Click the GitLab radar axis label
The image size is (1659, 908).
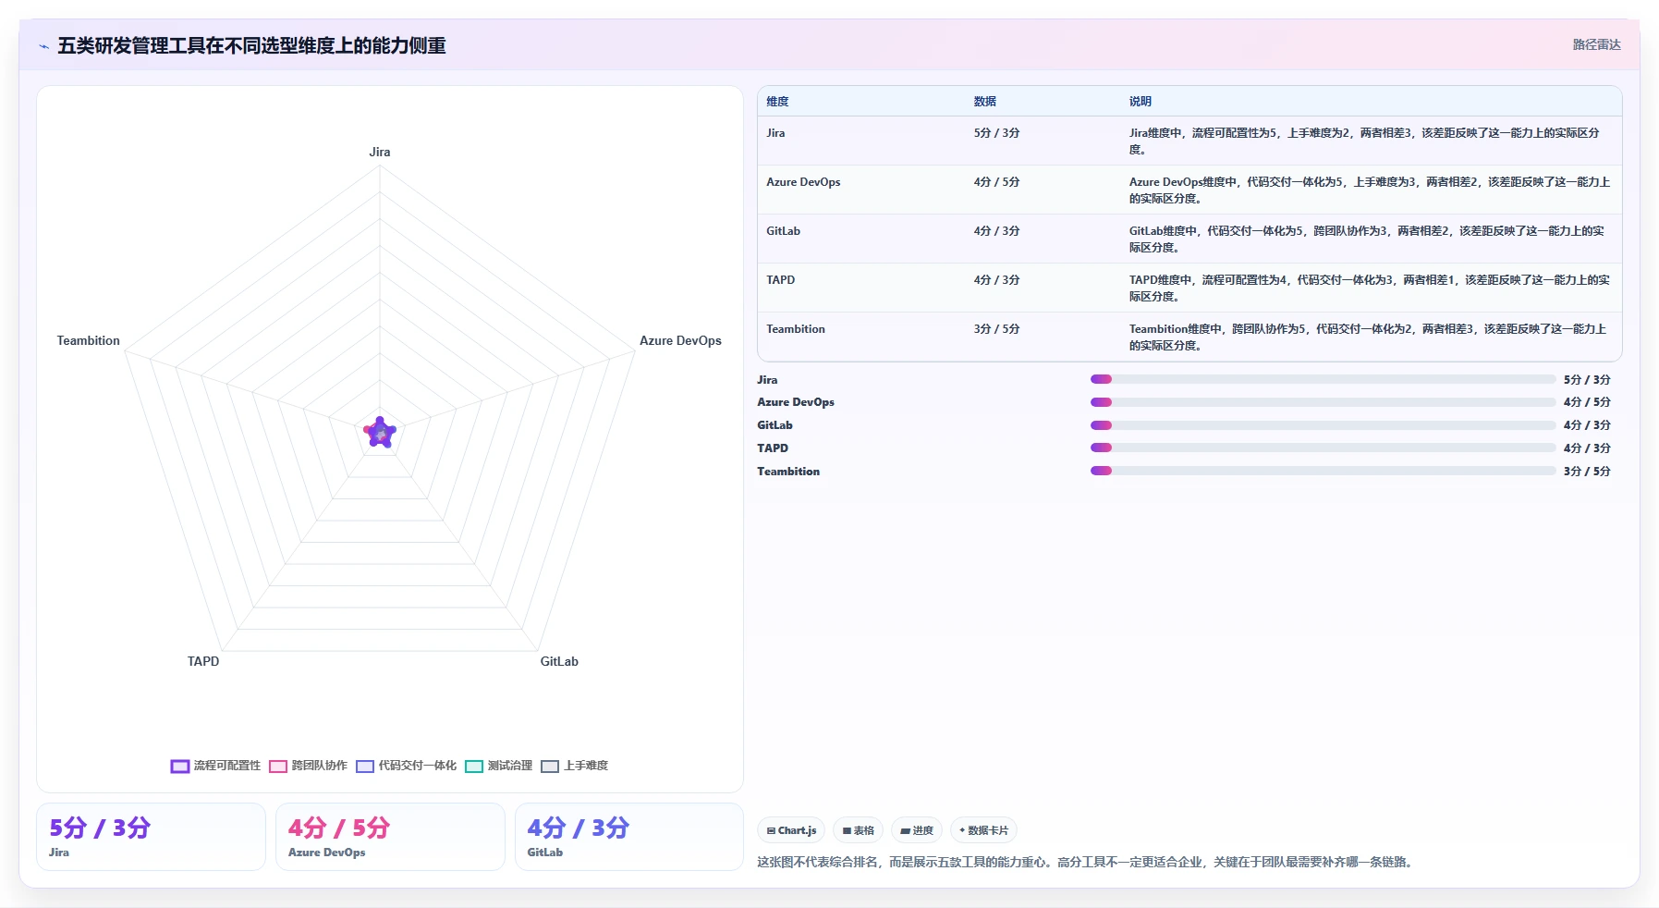(559, 661)
